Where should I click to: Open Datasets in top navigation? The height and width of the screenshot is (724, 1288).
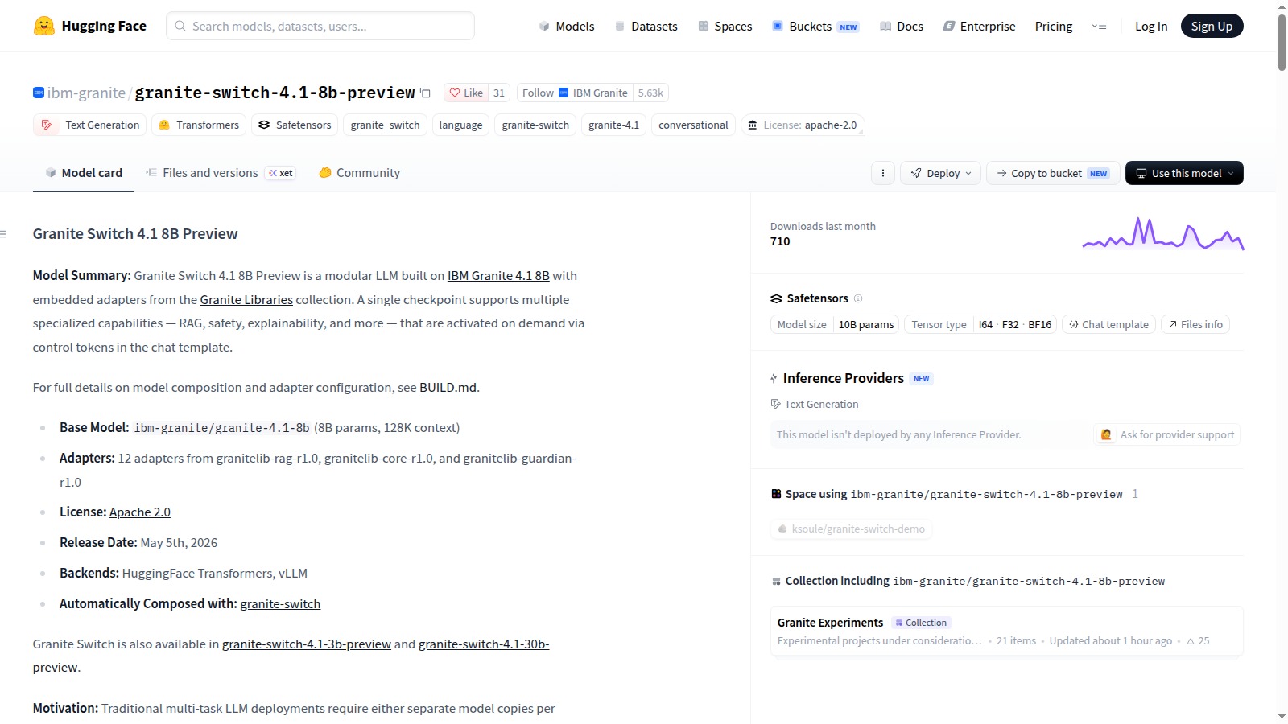point(646,27)
